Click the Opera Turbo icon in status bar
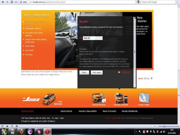 17,126
